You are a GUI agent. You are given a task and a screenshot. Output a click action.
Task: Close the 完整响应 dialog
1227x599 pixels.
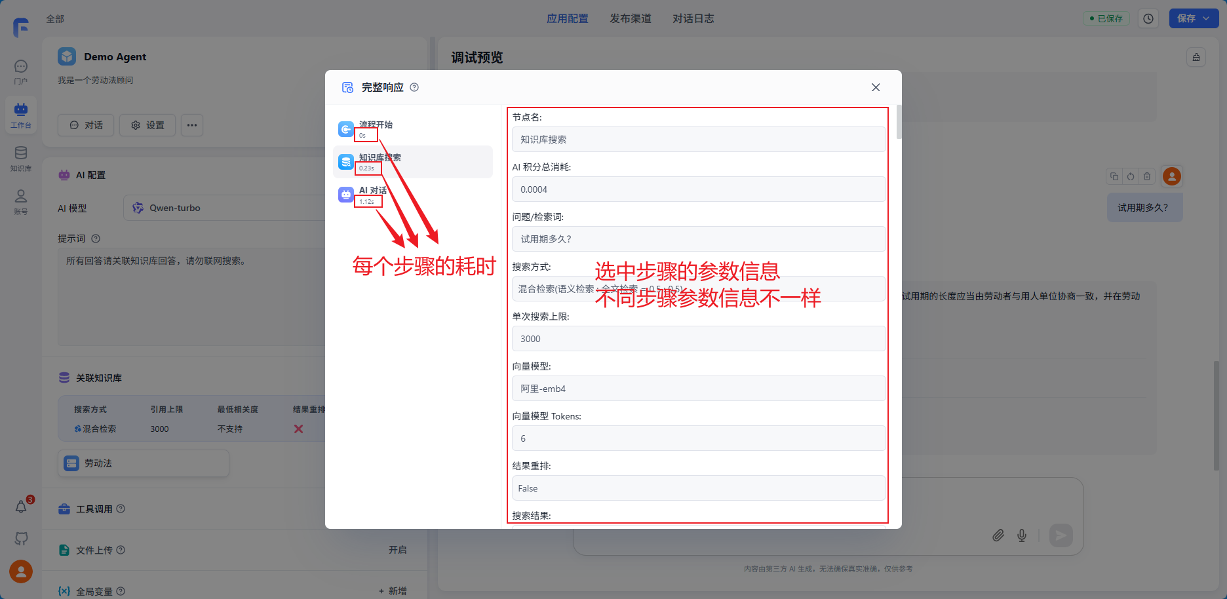coord(875,87)
